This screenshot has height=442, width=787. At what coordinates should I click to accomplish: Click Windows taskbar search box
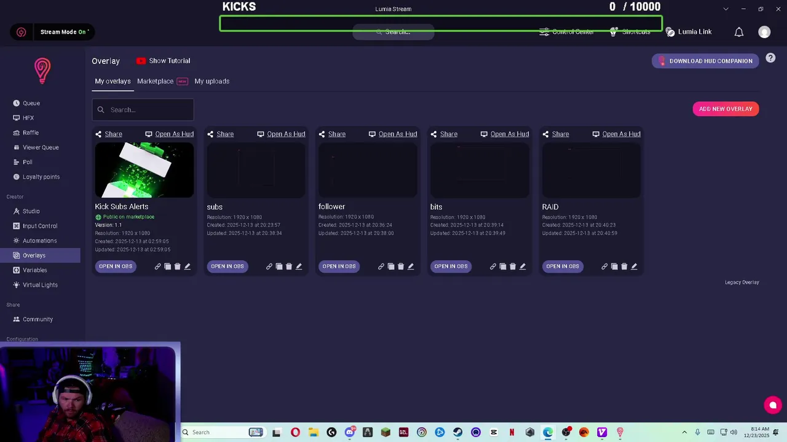tap(223, 432)
